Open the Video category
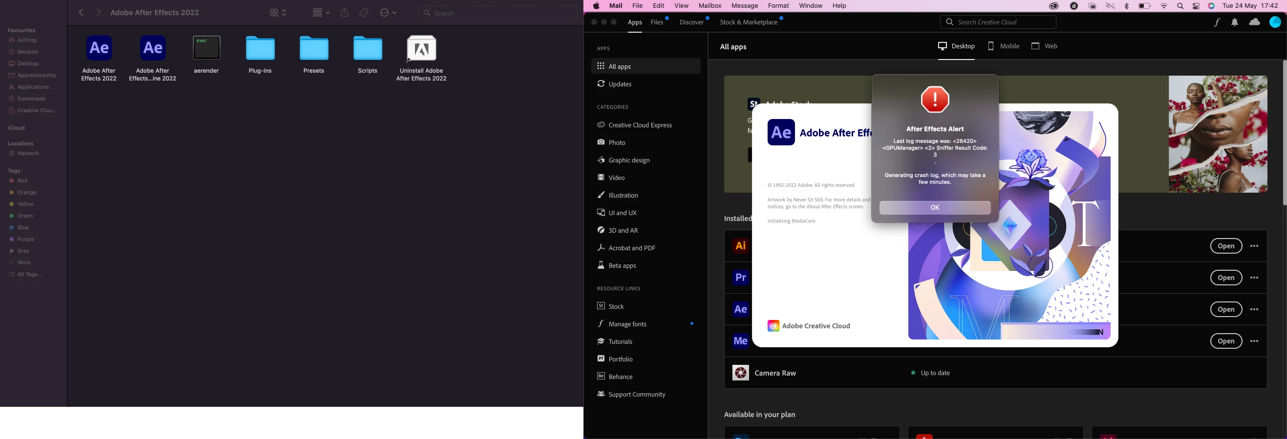Image resolution: width=1287 pixels, height=439 pixels. [x=612, y=178]
